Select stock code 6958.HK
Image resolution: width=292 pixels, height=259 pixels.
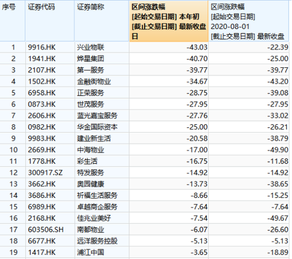pos(42,93)
